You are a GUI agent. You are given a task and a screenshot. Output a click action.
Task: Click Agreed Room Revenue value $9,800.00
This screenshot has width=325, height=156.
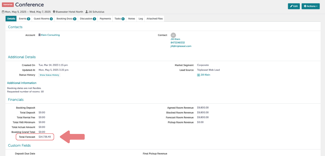click(x=203, y=107)
